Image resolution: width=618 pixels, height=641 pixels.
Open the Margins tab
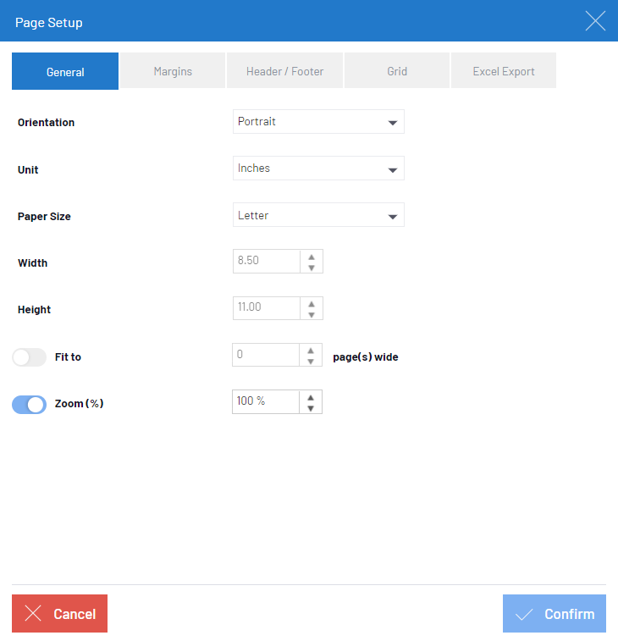(173, 70)
